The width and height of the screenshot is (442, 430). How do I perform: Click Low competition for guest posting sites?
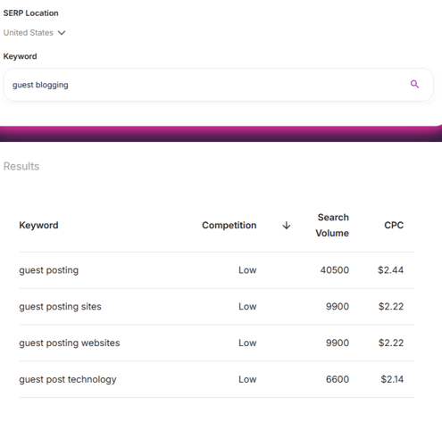click(247, 306)
